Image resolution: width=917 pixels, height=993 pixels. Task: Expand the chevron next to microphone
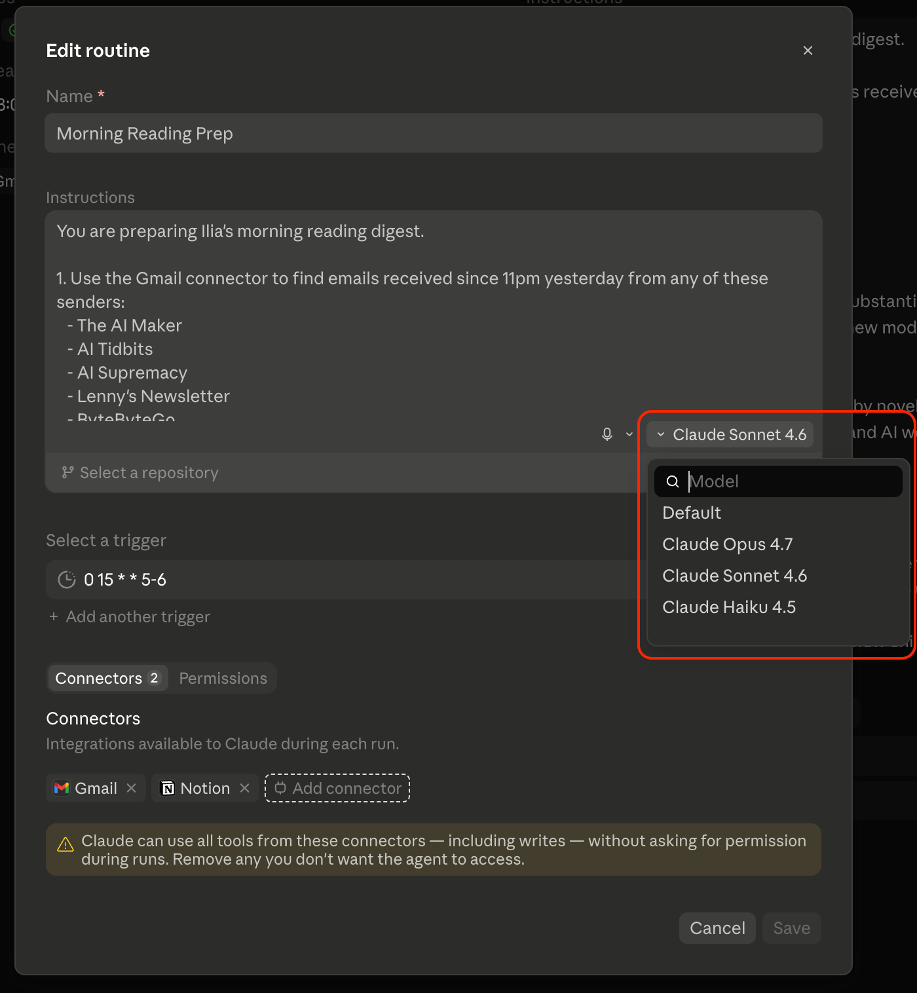[629, 434]
